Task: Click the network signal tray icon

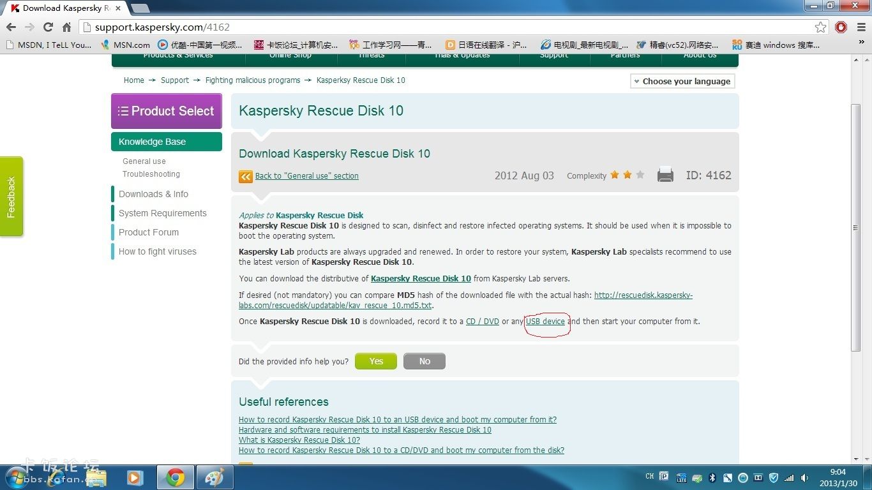Action: 790,477
